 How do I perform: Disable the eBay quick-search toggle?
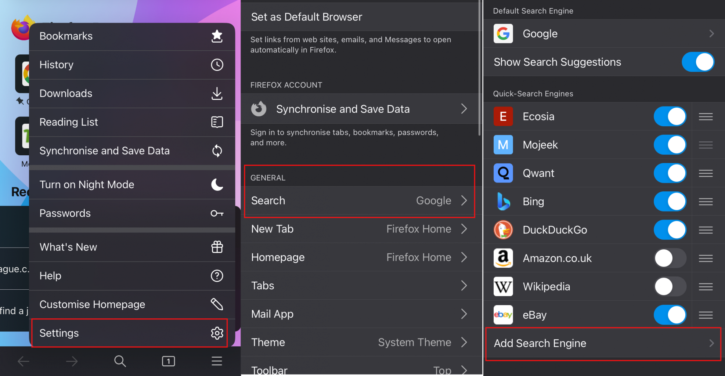670,315
